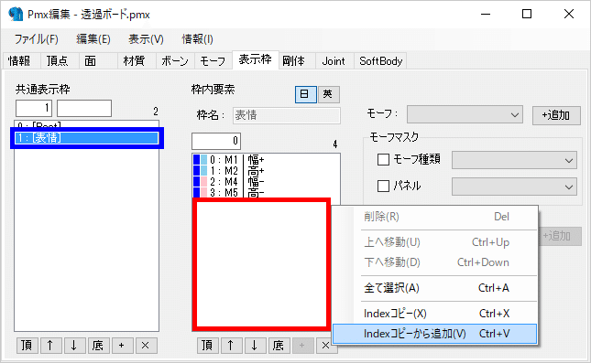Open the モーフ dropdown list
Viewport: 591px width, 363px height.
[x=465, y=114]
